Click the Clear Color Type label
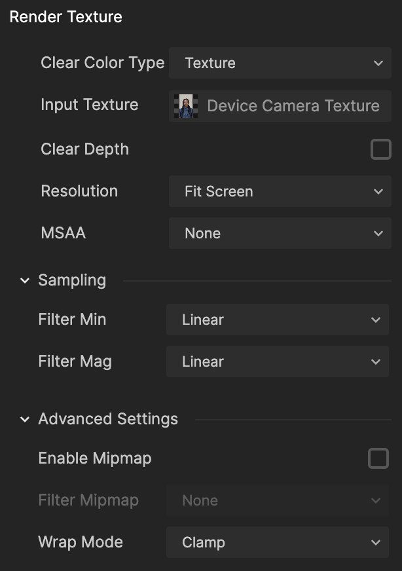The image size is (402, 571). coord(103,64)
